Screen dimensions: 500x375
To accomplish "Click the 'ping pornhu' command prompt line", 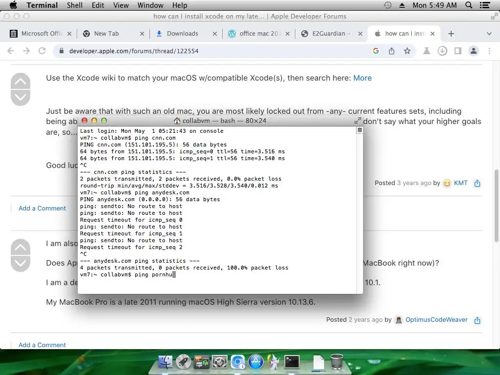I will (127, 274).
